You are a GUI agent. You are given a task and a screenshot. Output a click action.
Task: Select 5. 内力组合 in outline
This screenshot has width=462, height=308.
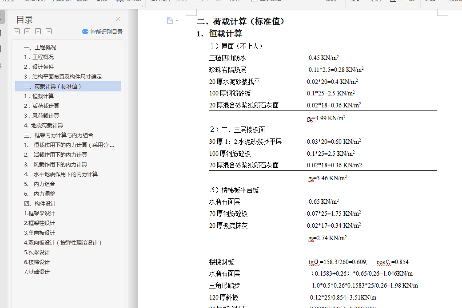point(40,184)
